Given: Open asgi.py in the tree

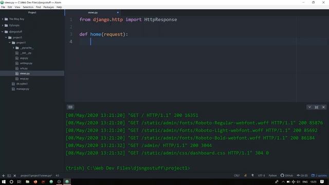Looking at the screenshot, I should tap(24, 58).
